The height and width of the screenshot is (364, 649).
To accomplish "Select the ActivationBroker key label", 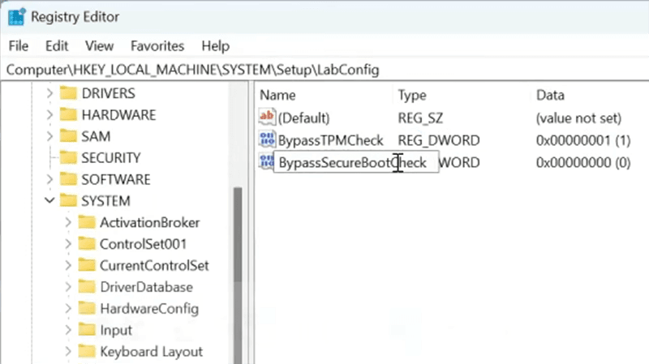I will click(x=150, y=223).
